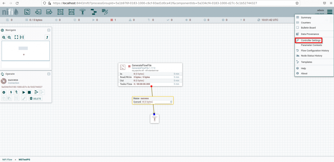334x162 pixels.
Task: Click the Remote Process Group cloud icon
Action: tap(72, 12)
